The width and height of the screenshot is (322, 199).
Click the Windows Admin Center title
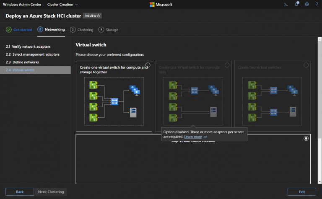(22, 4)
